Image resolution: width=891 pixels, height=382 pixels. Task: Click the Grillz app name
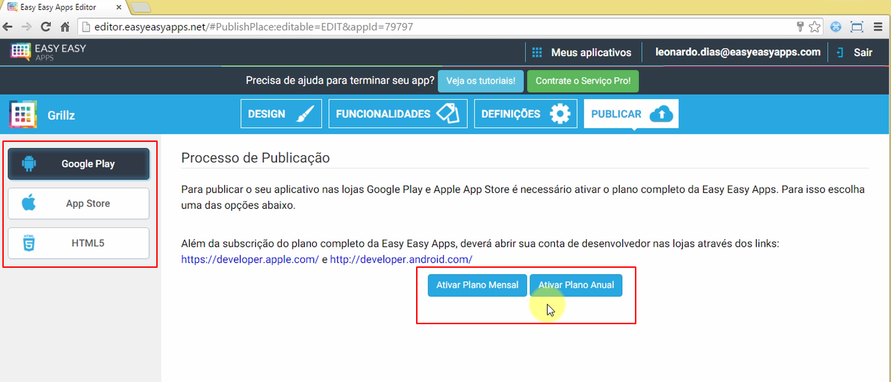[61, 115]
